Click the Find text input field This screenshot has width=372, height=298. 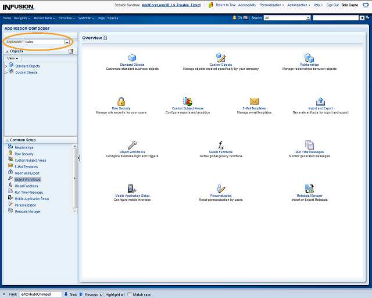(x=40, y=295)
